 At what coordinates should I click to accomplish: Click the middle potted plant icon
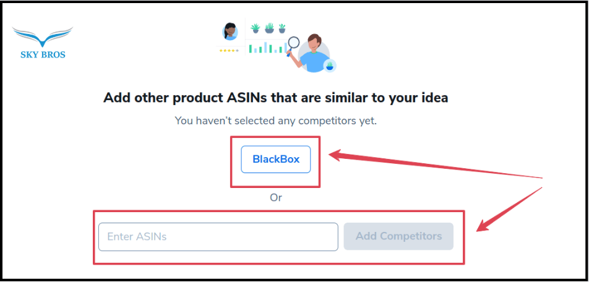(x=269, y=28)
